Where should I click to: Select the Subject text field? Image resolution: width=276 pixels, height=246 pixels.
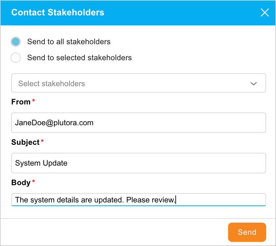(x=138, y=163)
